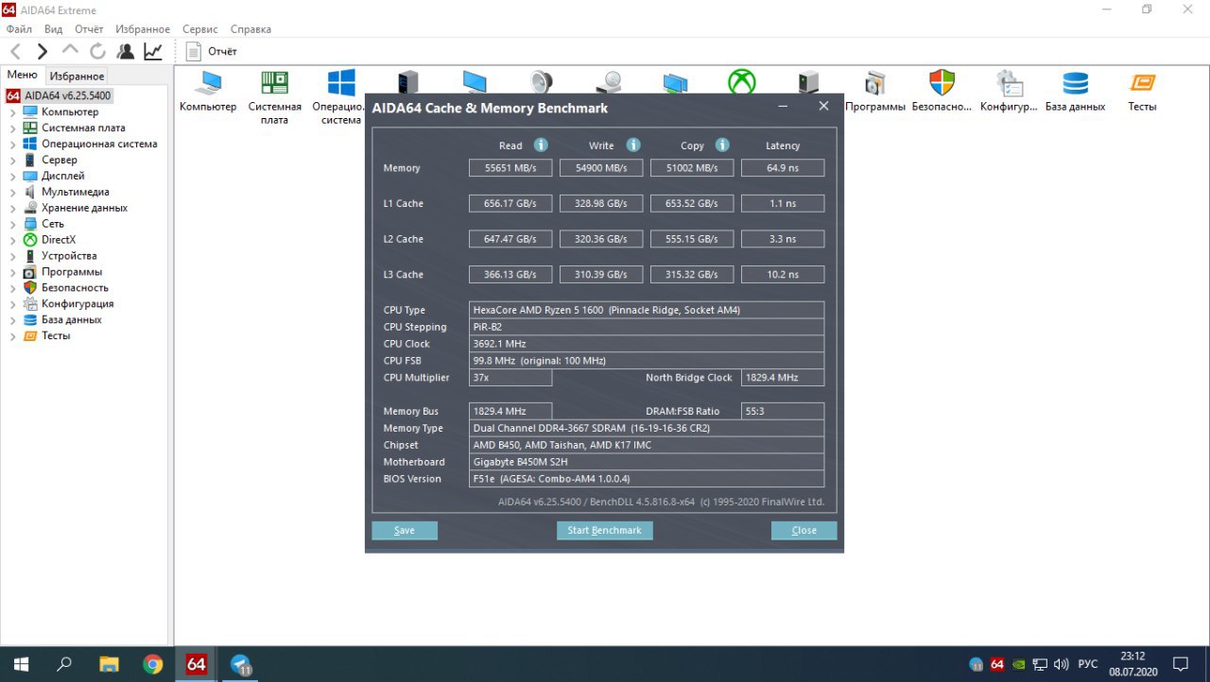Open the line graph toolbar icon
Screen dimensions: 1210x682
pyautogui.click(x=152, y=51)
